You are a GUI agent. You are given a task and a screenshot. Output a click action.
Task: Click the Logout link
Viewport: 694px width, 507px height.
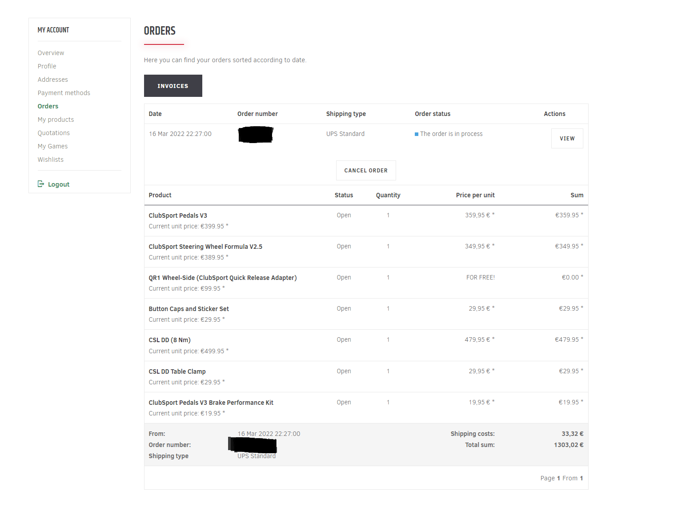pyautogui.click(x=59, y=184)
